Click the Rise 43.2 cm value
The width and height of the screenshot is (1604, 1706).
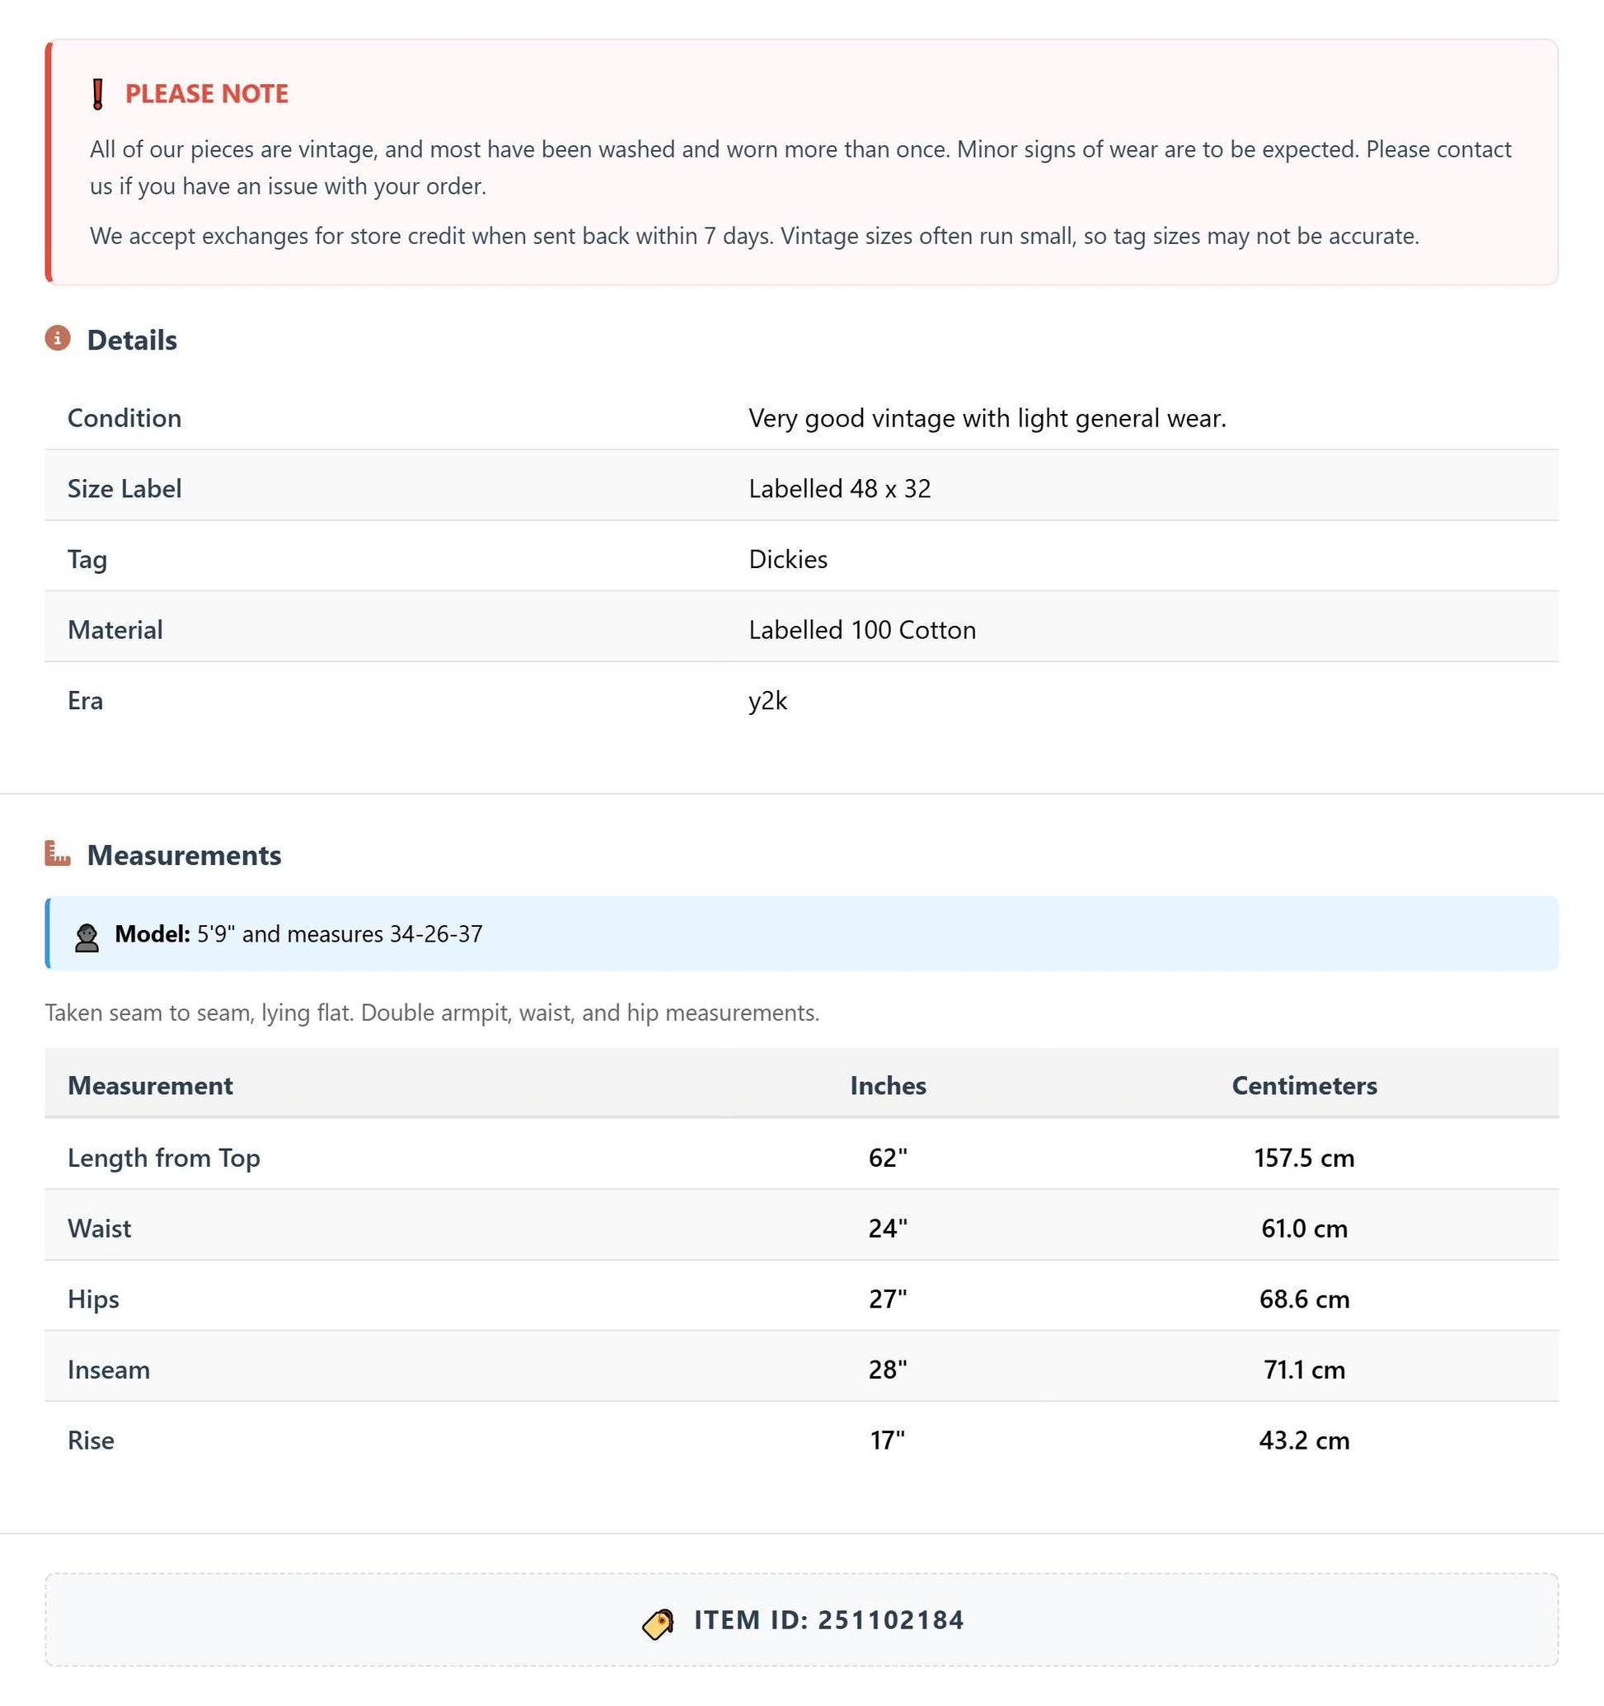1304,1440
